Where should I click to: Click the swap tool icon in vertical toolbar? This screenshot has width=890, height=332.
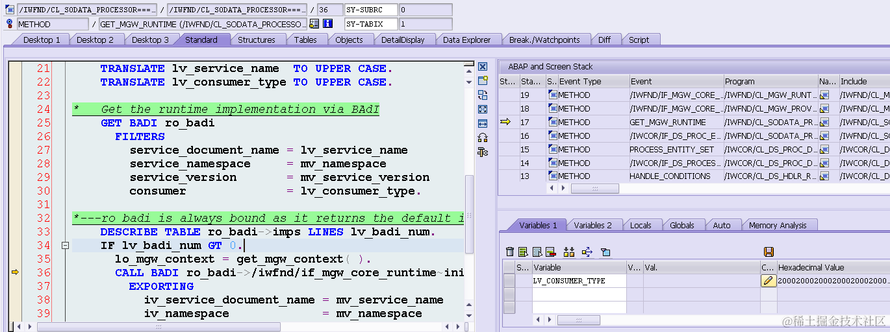pyautogui.click(x=483, y=95)
